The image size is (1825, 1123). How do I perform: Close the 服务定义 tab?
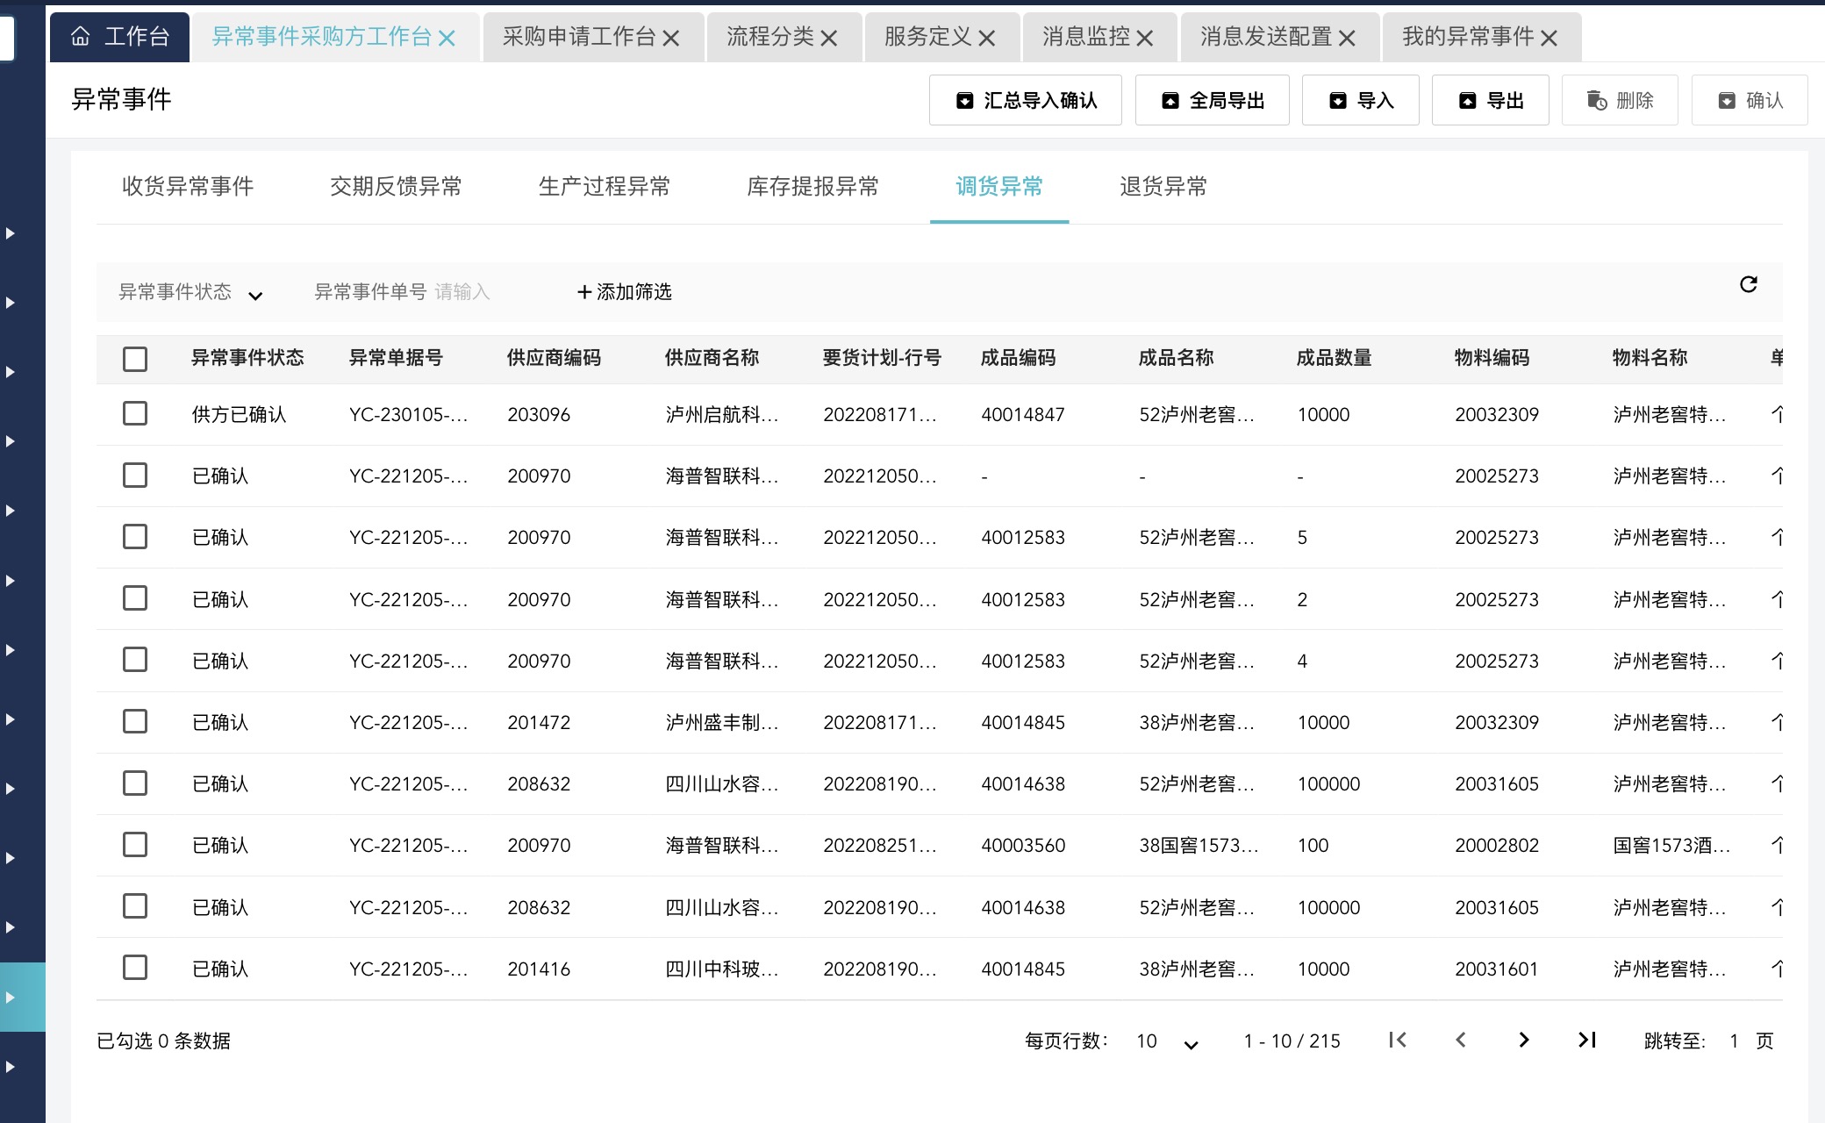coord(987,38)
